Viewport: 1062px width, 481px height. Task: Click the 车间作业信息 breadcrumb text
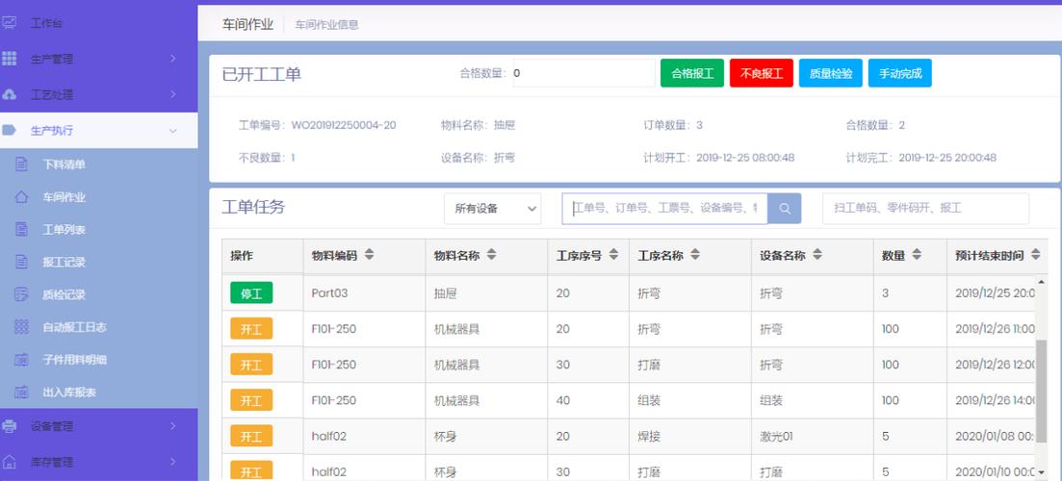tap(327, 25)
